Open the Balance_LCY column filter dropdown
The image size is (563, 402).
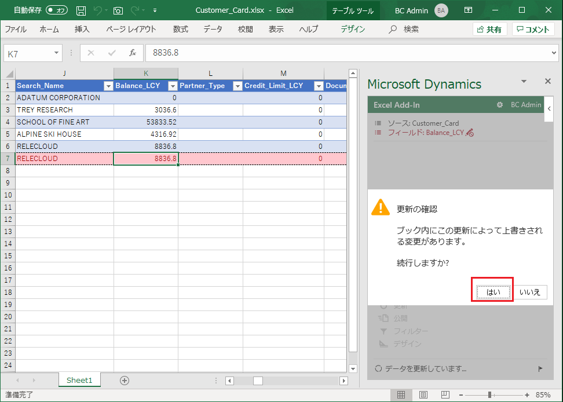(173, 86)
